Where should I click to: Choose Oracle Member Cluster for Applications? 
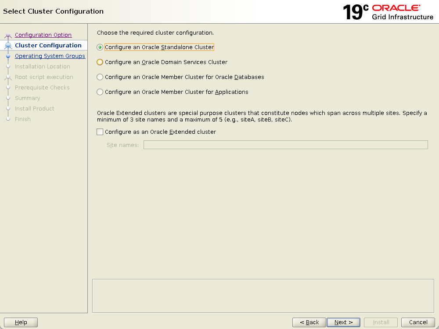click(100, 92)
